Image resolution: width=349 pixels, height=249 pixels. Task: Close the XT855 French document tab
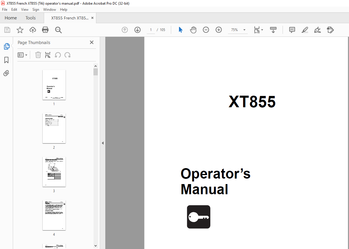point(93,18)
